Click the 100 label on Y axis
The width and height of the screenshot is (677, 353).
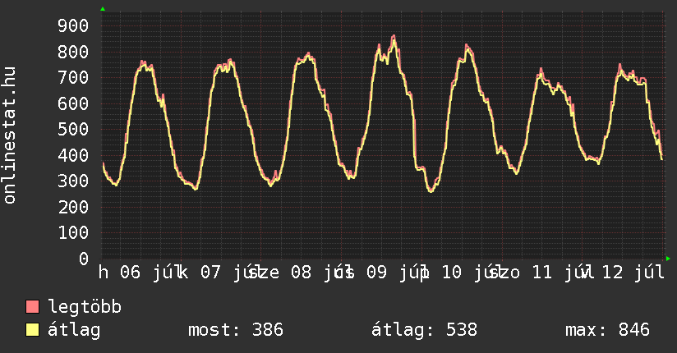click(x=73, y=233)
